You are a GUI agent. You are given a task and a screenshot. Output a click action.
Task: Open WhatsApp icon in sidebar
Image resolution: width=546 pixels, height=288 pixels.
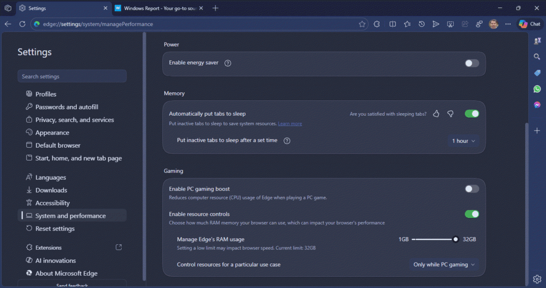tap(537, 89)
